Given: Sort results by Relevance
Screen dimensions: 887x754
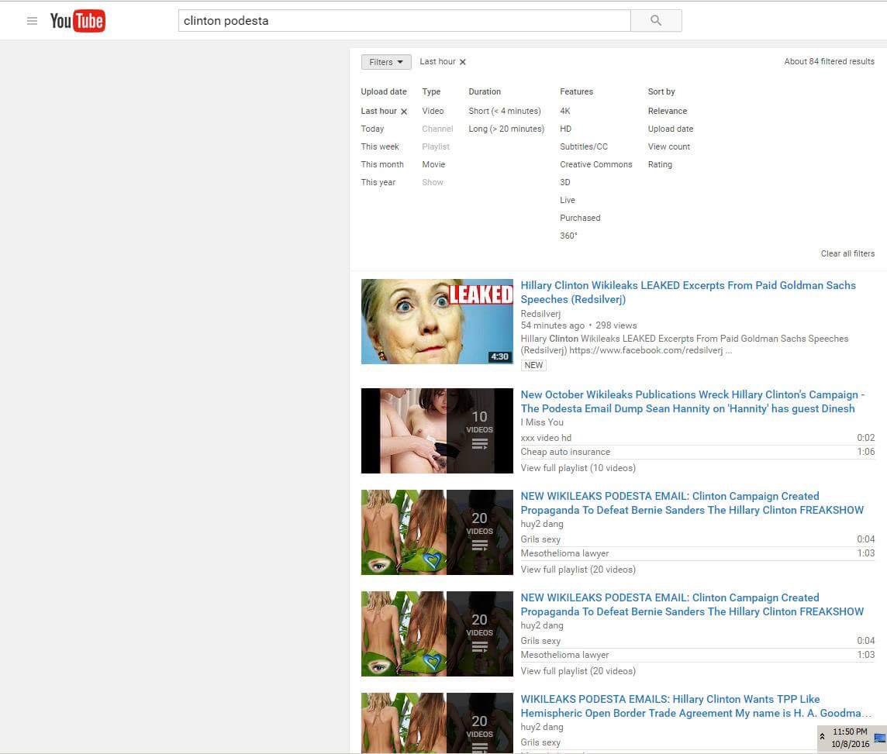Looking at the screenshot, I should pyautogui.click(x=668, y=111).
